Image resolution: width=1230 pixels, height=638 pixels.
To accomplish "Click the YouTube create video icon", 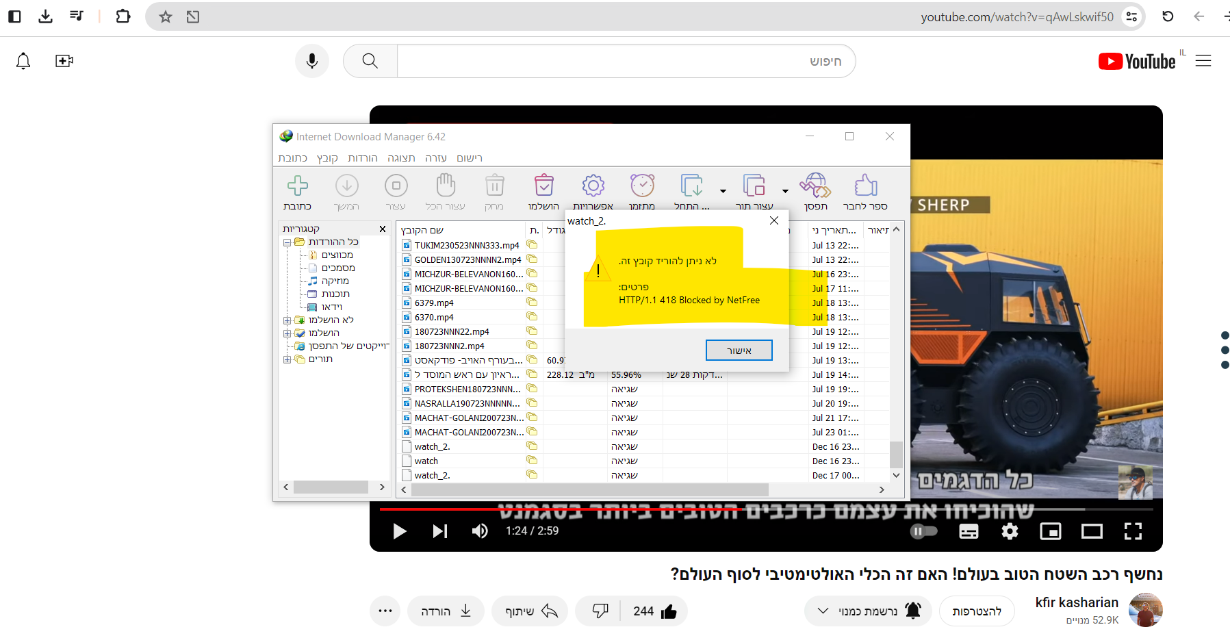I will point(64,61).
